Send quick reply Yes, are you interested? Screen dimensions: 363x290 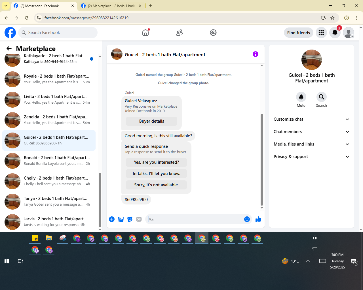(x=156, y=162)
